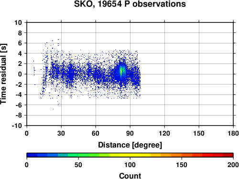Screen dimensions: 239x179
Task: Click the y-axis tick label -10
Action: (x=17, y=126)
